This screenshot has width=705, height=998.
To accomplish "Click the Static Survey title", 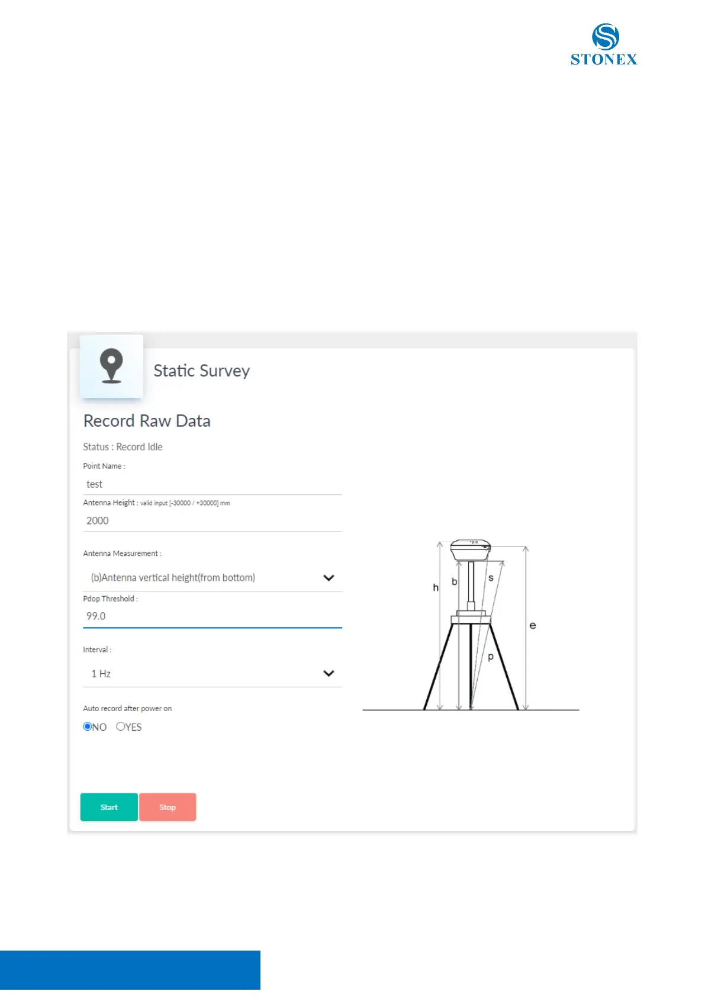I will 202,371.
